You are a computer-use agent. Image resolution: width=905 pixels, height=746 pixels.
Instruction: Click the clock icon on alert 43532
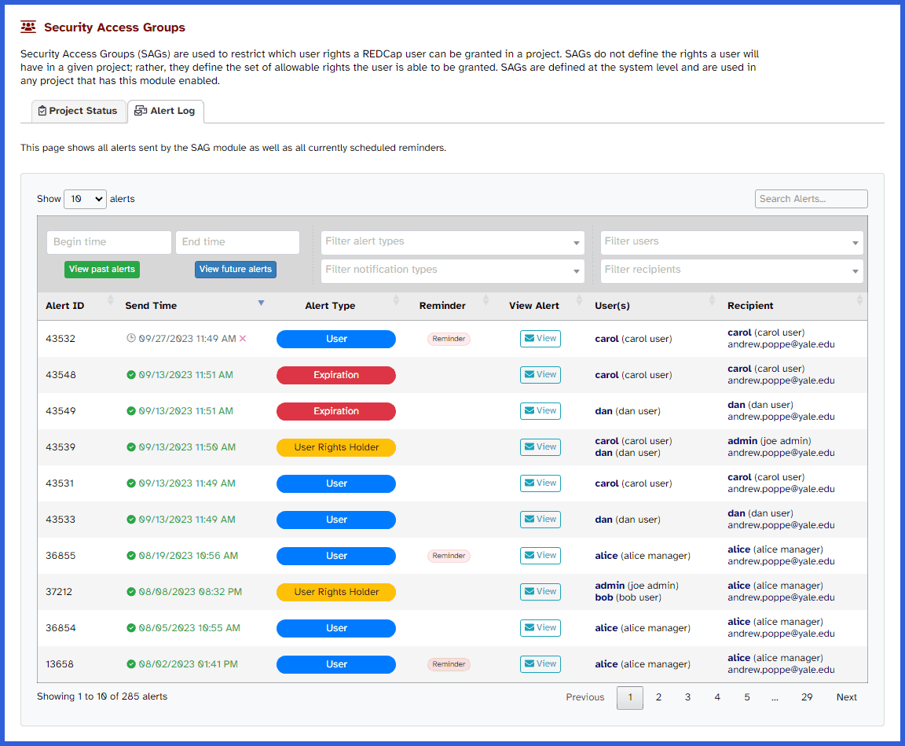coord(131,338)
